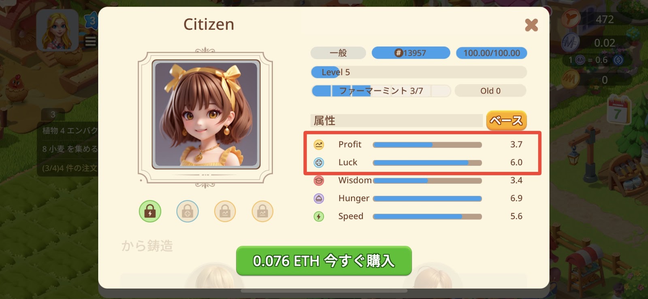Click the third locked slot icon
This screenshot has width=648, height=299.
225,211
